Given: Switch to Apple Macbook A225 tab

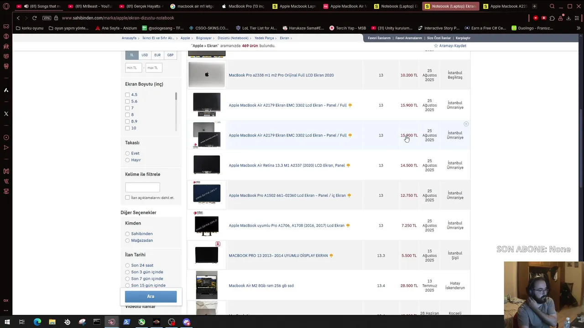Looking at the screenshot, I should pyautogui.click(x=505, y=6).
